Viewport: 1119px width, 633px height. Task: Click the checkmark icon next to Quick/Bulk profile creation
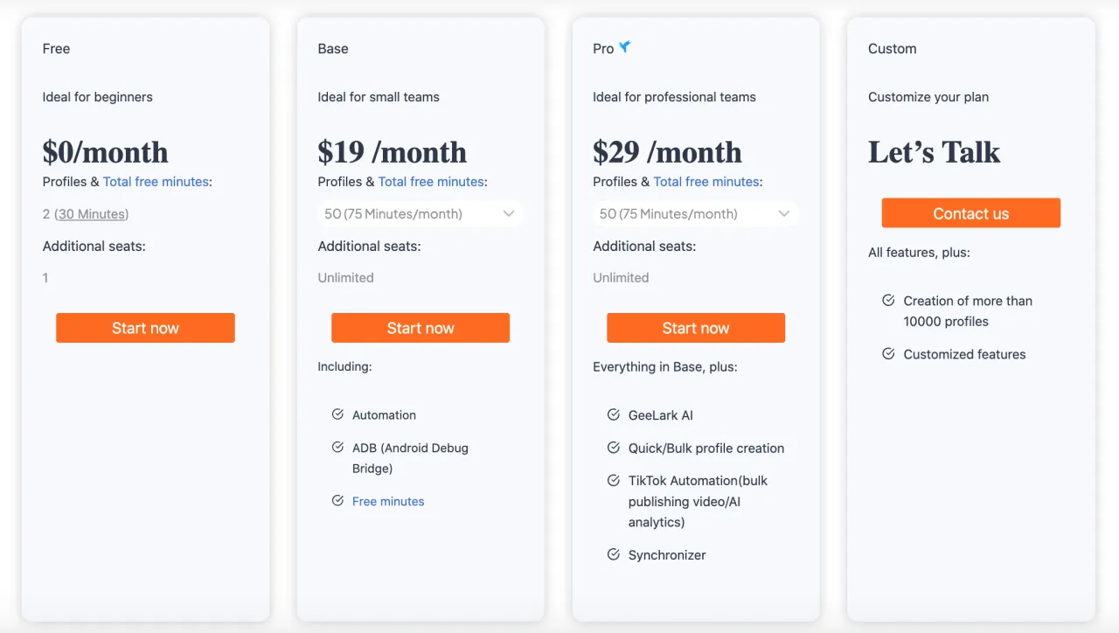pos(613,447)
